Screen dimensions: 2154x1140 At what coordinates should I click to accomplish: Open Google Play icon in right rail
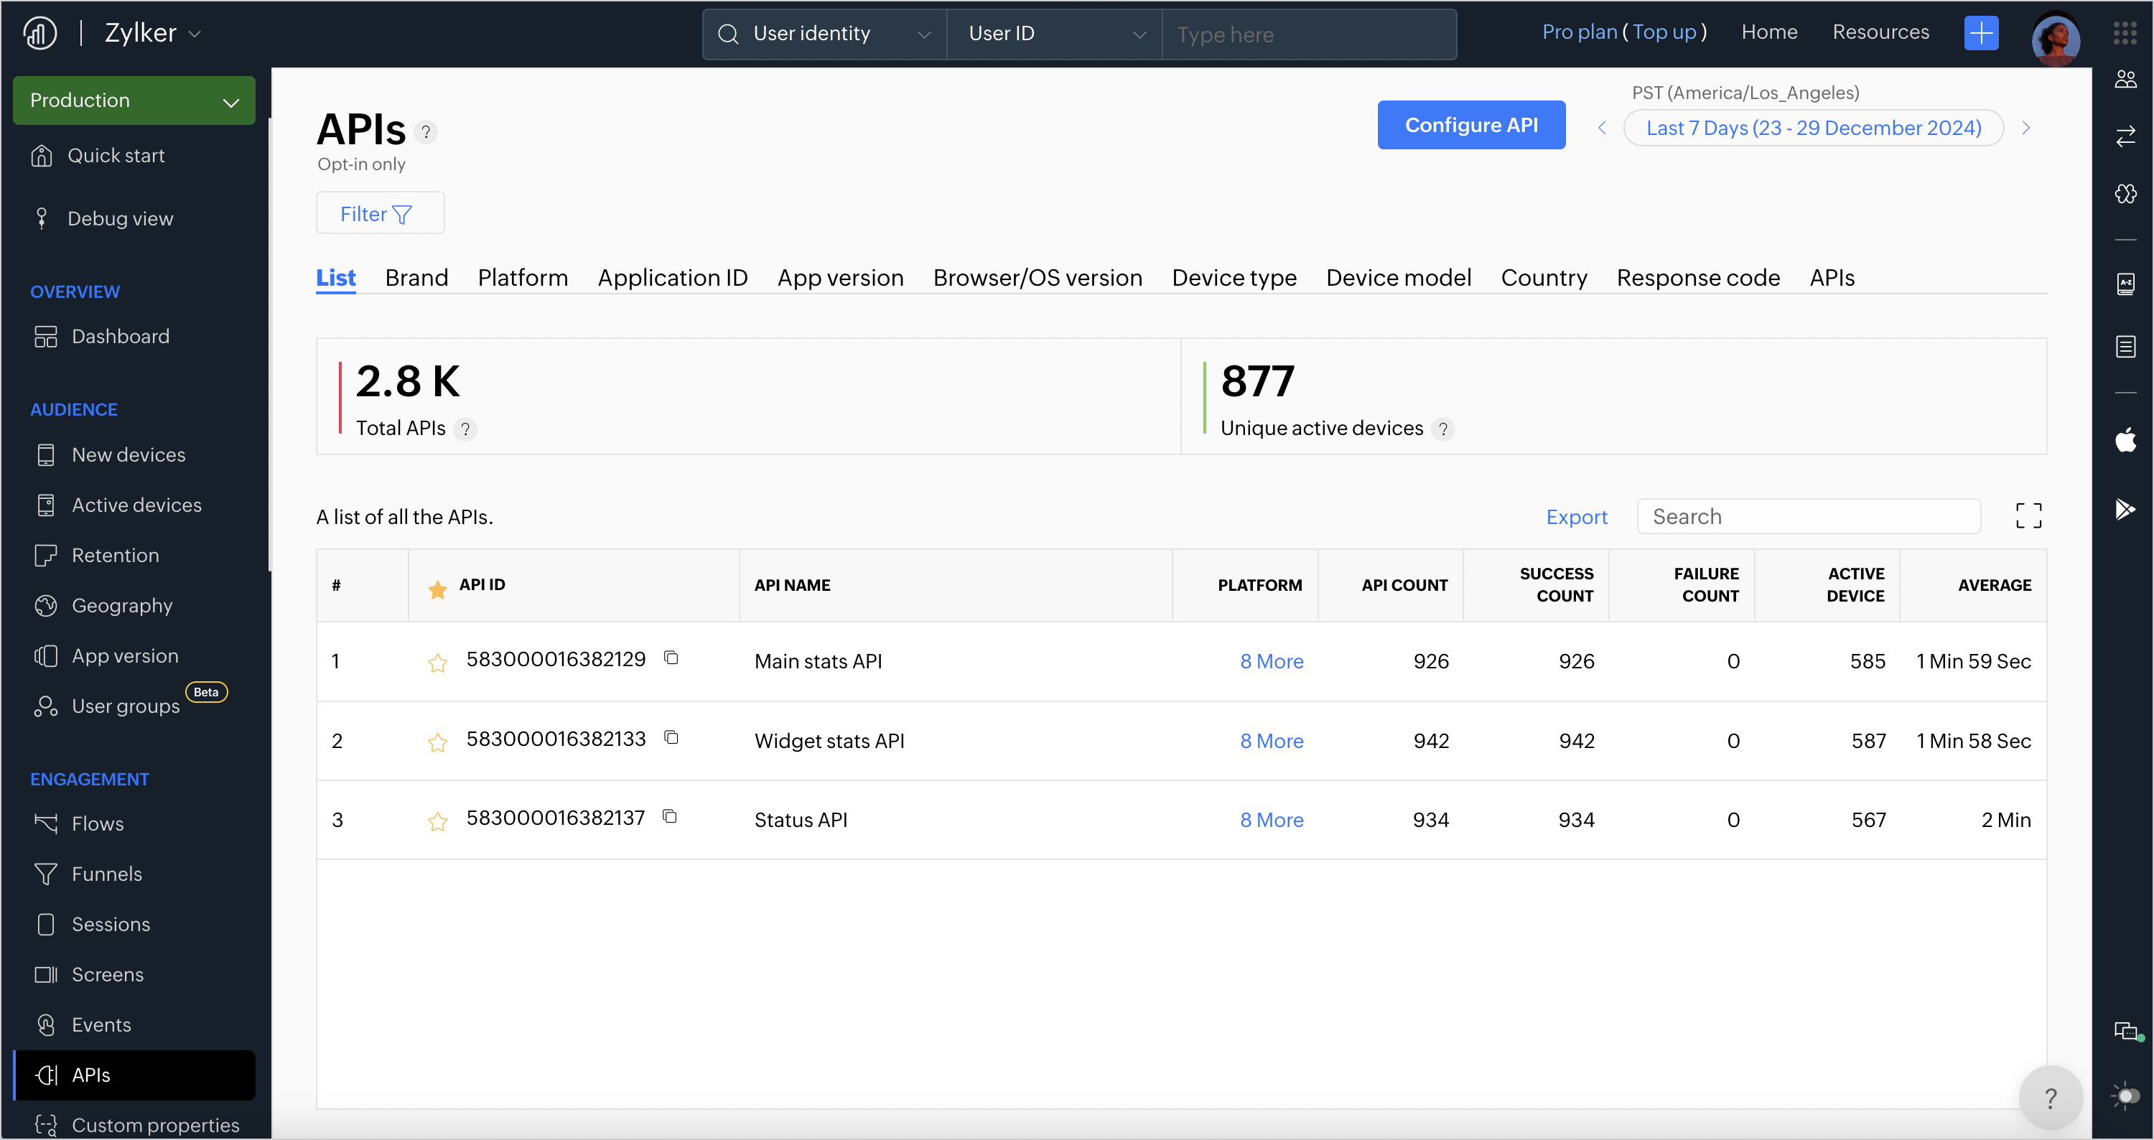(2125, 509)
